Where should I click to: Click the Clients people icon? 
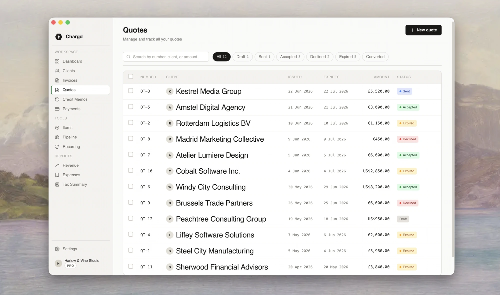tap(57, 71)
